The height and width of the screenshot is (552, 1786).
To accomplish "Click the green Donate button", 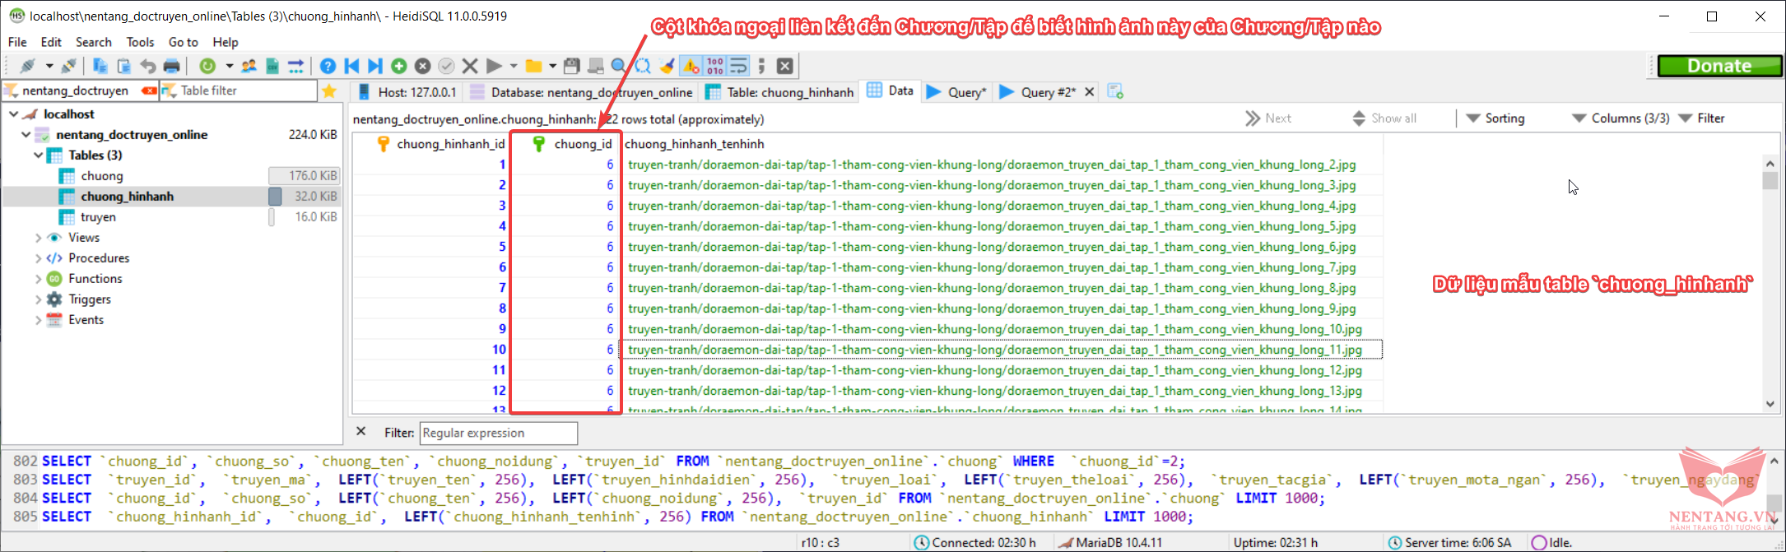I will (1719, 66).
